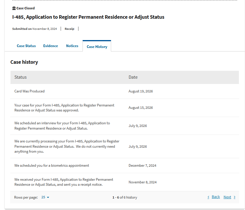Click the 'Submitted on November 8, 2024' text
The height and width of the screenshot is (210, 245).
(x=34, y=29)
